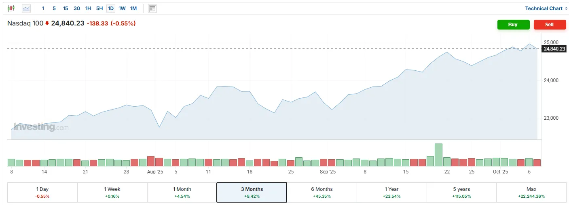Select the area chart type icon
The image size is (569, 205).
pos(26,8)
